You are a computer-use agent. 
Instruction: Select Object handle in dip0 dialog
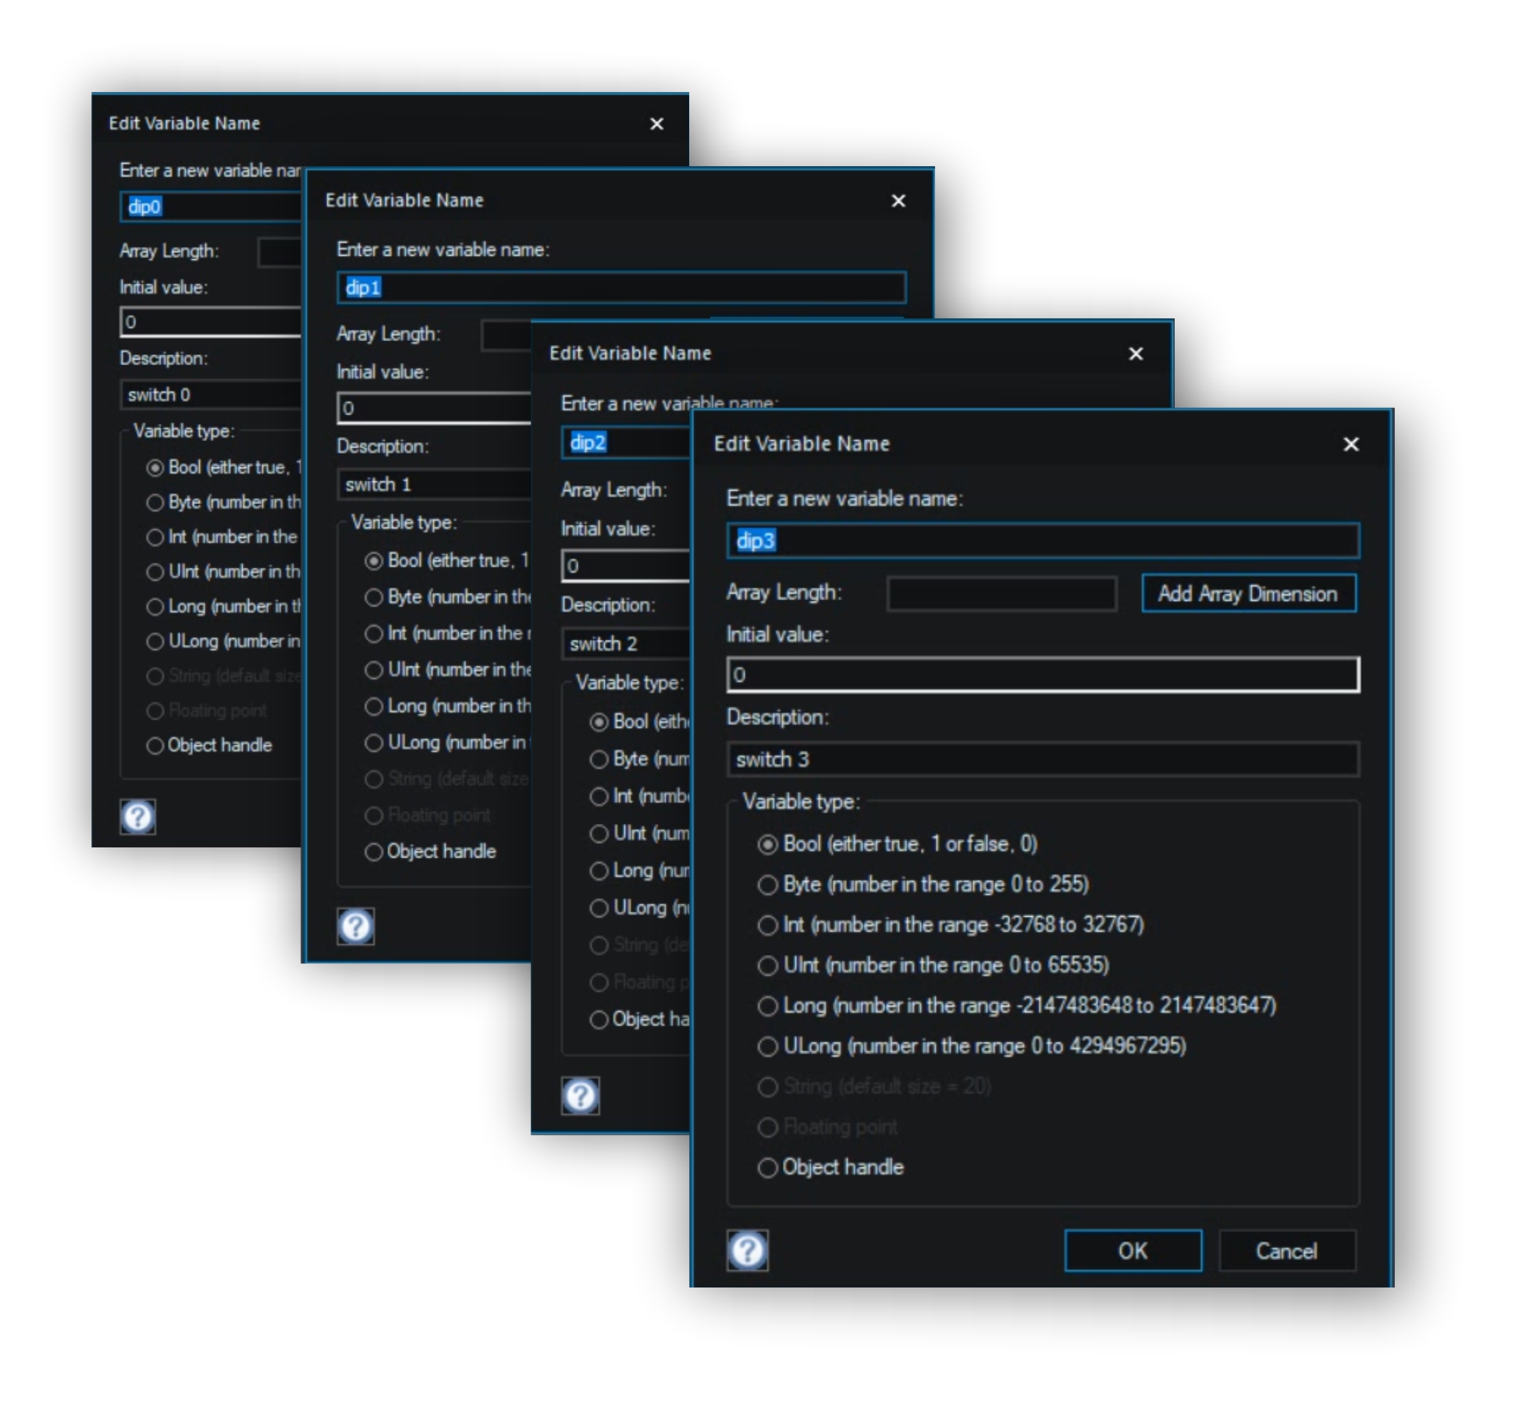pyautogui.click(x=210, y=745)
